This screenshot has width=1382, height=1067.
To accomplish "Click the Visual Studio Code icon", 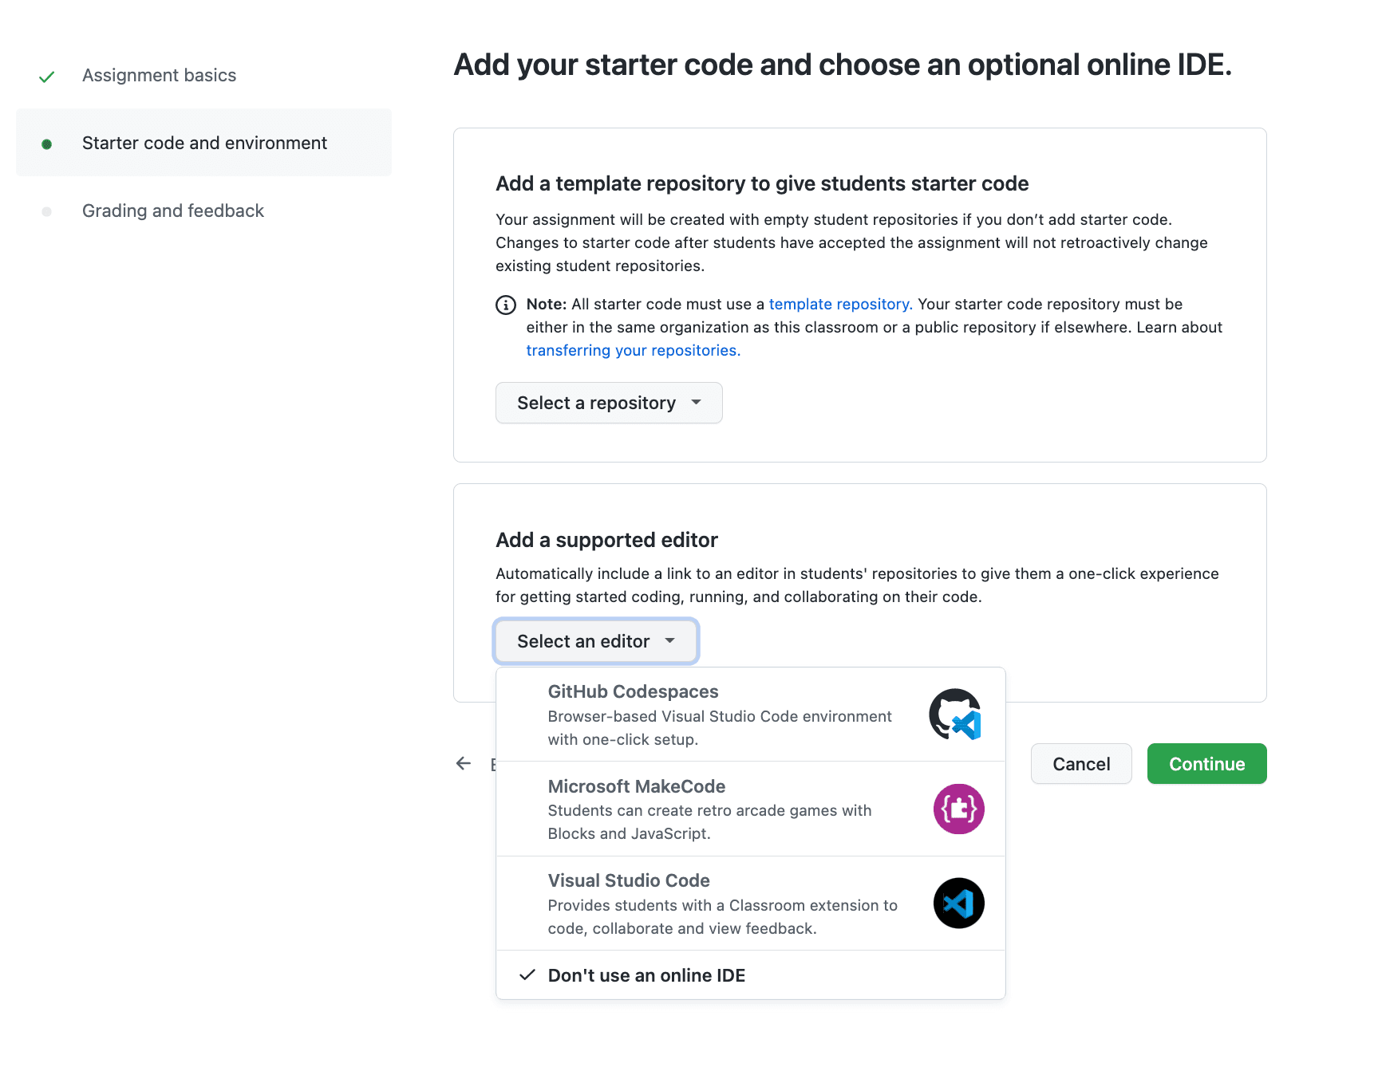I will click(x=958, y=903).
